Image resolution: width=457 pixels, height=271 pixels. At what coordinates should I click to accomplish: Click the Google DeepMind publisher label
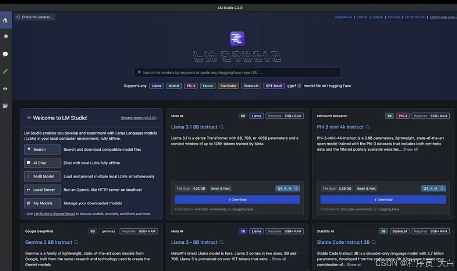pyautogui.click(x=39, y=231)
